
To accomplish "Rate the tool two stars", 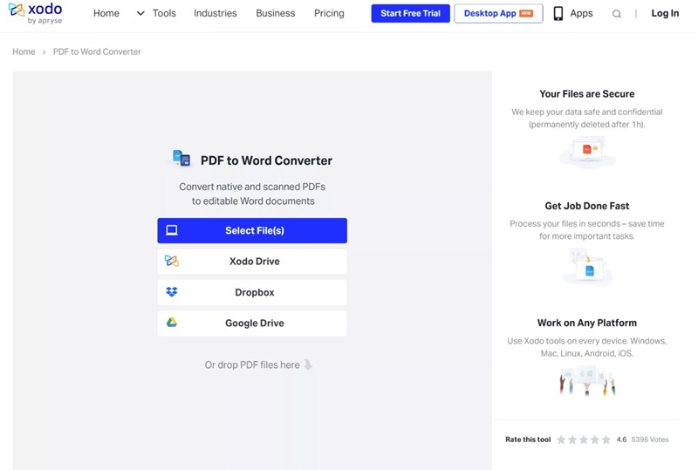I will 572,439.
